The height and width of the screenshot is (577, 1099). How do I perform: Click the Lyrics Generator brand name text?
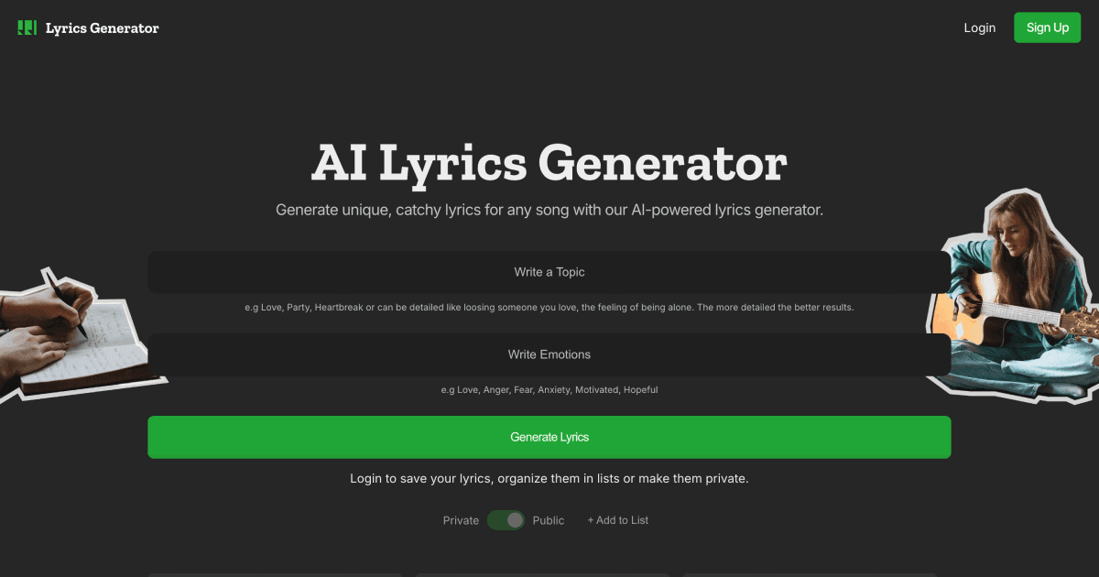click(x=103, y=28)
